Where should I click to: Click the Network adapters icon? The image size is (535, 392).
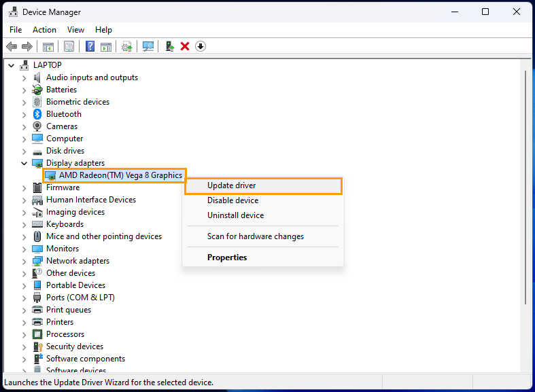pyautogui.click(x=37, y=261)
